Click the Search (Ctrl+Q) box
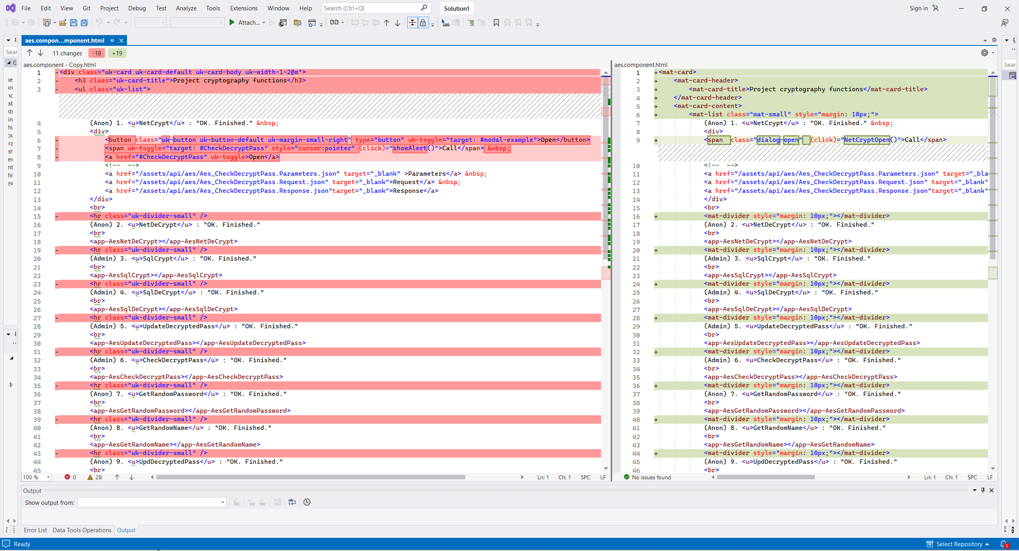The image size is (1019, 551). pyautogui.click(x=370, y=8)
